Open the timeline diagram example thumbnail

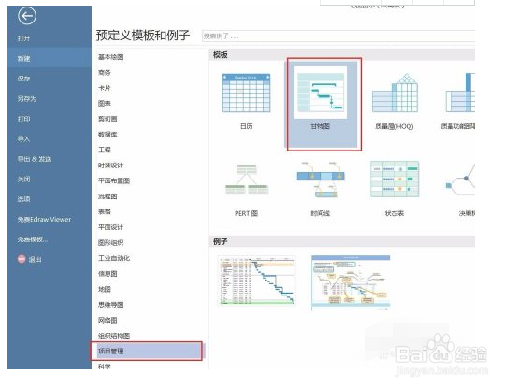point(351,282)
